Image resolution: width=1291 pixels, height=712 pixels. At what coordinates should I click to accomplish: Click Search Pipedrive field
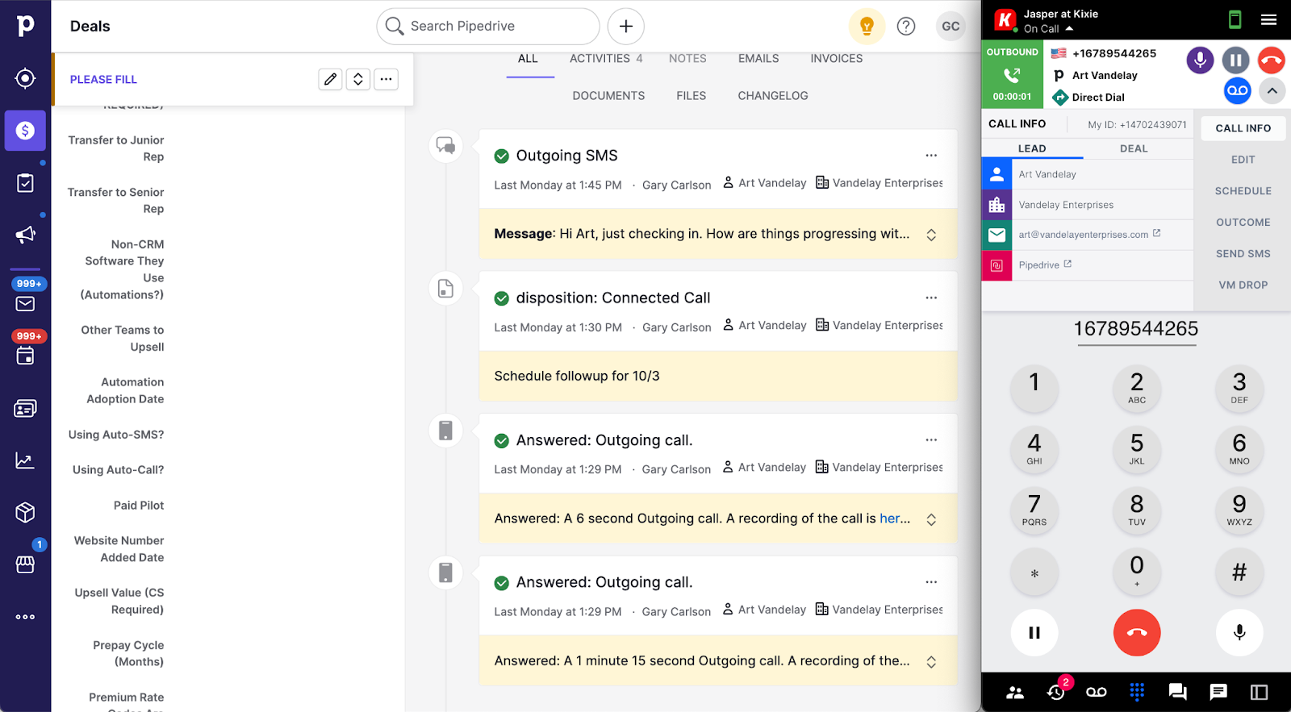coord(488,27)
